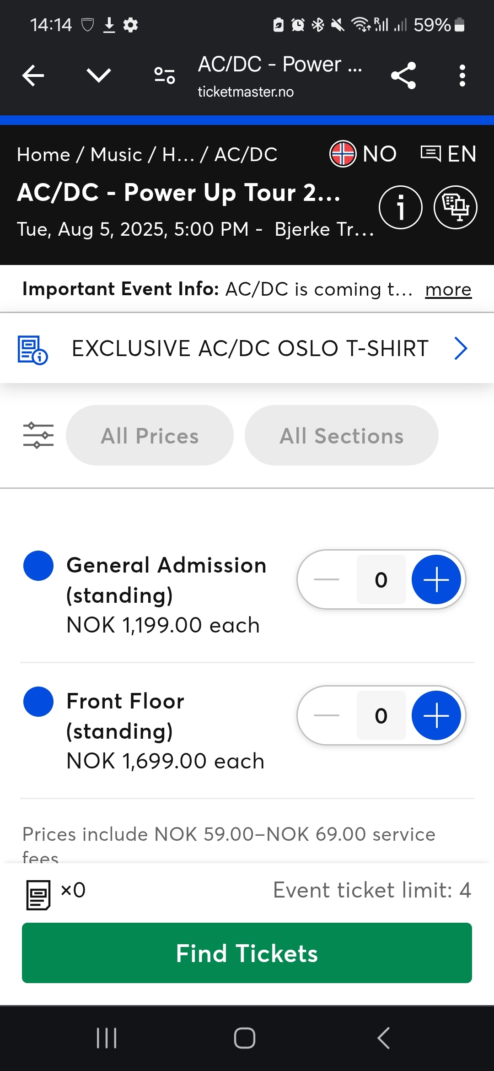494x1071 pixels.
Task: Select Norway flag country selector
Action: [363, 154]
